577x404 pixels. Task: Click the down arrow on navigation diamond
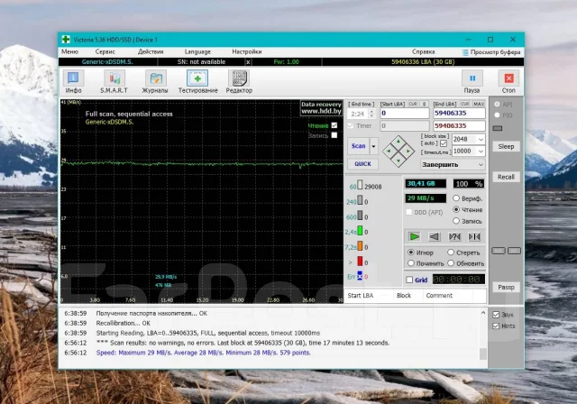(x=398, y=161)
